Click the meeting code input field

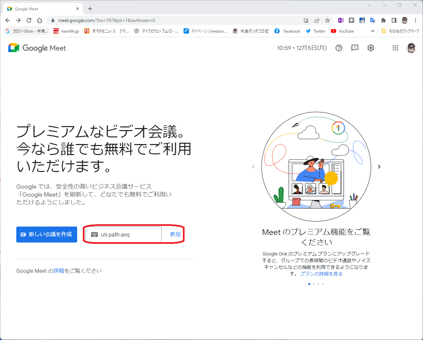click(123, 235)
